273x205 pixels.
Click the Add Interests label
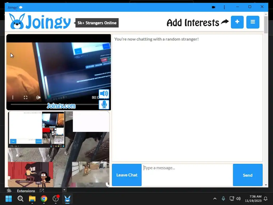click(193, 23)
